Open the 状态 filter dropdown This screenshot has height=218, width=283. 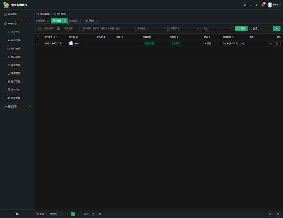pos(217,28)
